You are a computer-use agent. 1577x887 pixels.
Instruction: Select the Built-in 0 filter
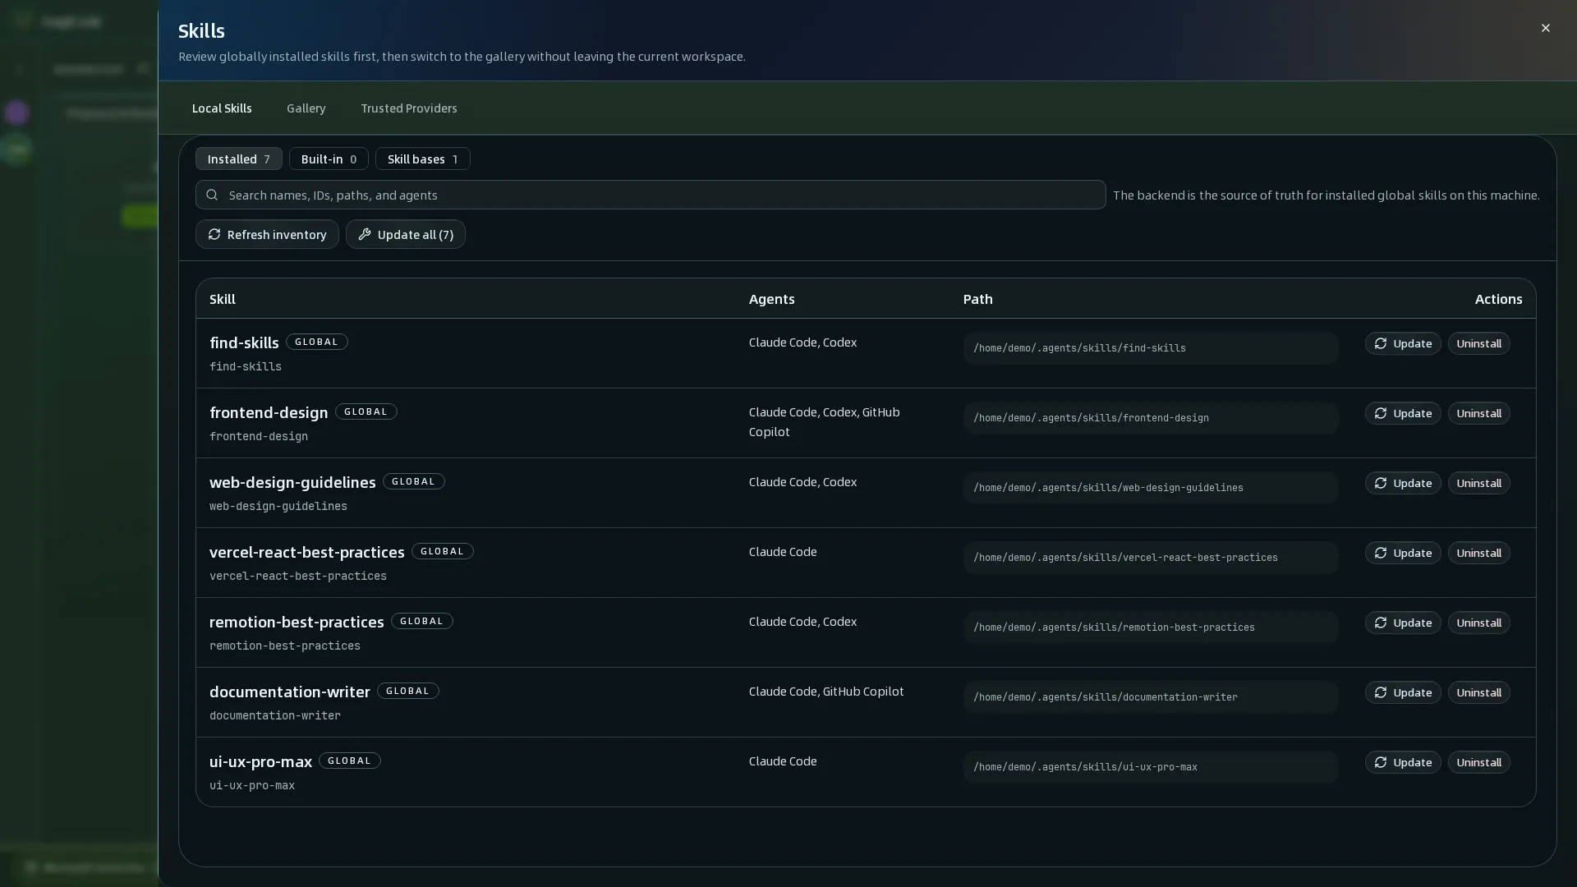(x=329, y=159)
